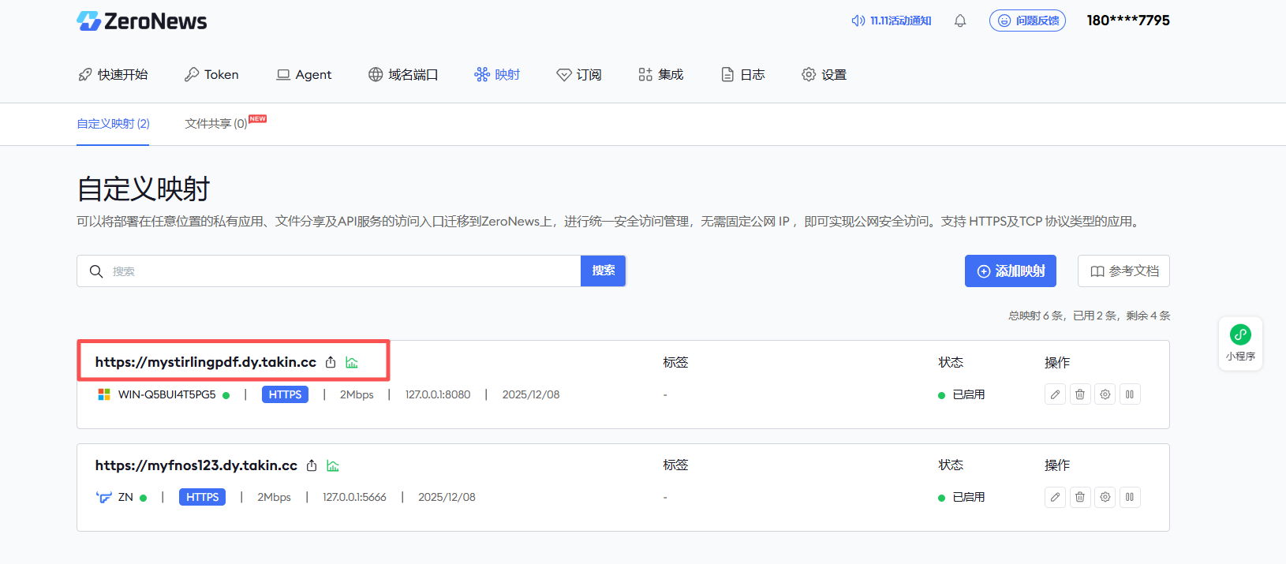Viewport: 1286px width, 564px height.
Task: Switch to the 文件共享 tab
Action: [x=216, y=124]
